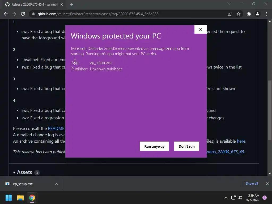Open the 'here' archive link
This screenshot has height=204, width=272.
pos(241,141)
